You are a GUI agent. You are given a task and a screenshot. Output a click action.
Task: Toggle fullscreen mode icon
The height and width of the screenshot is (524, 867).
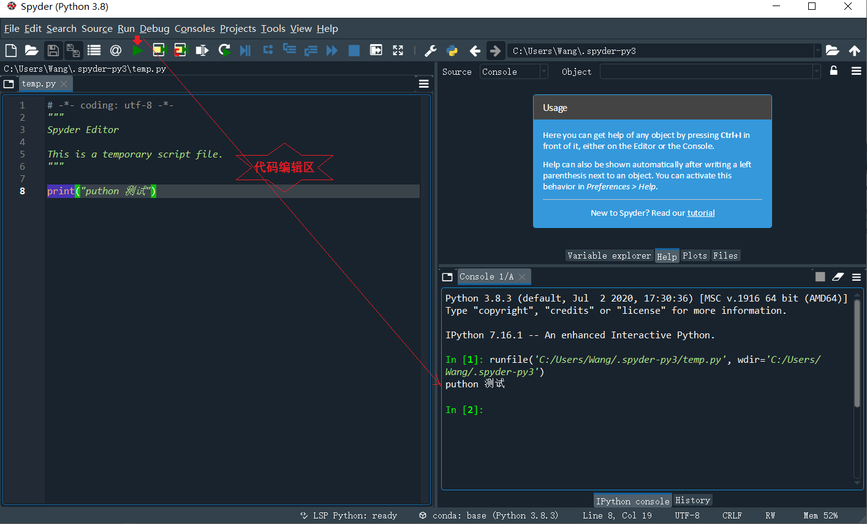398,50
